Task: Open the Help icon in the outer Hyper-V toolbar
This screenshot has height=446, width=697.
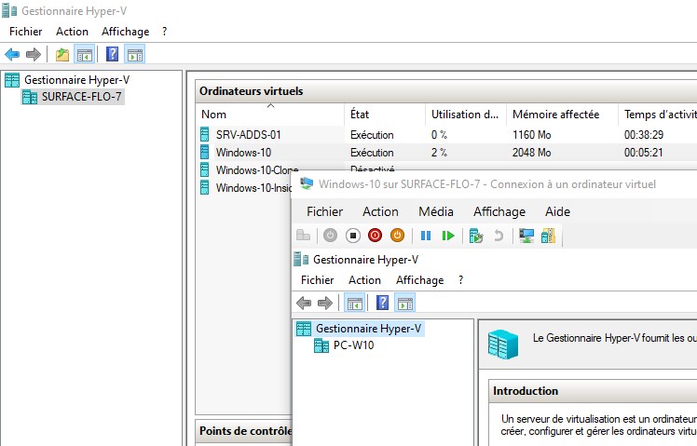Action: coord(112,54)
